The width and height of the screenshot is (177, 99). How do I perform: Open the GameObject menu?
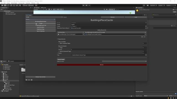(x=14, y=3)
